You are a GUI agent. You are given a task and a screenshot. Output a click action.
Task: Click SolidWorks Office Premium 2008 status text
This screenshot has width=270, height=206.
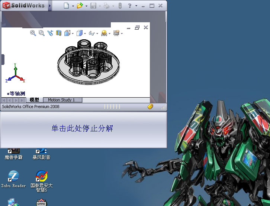(30, 107)
